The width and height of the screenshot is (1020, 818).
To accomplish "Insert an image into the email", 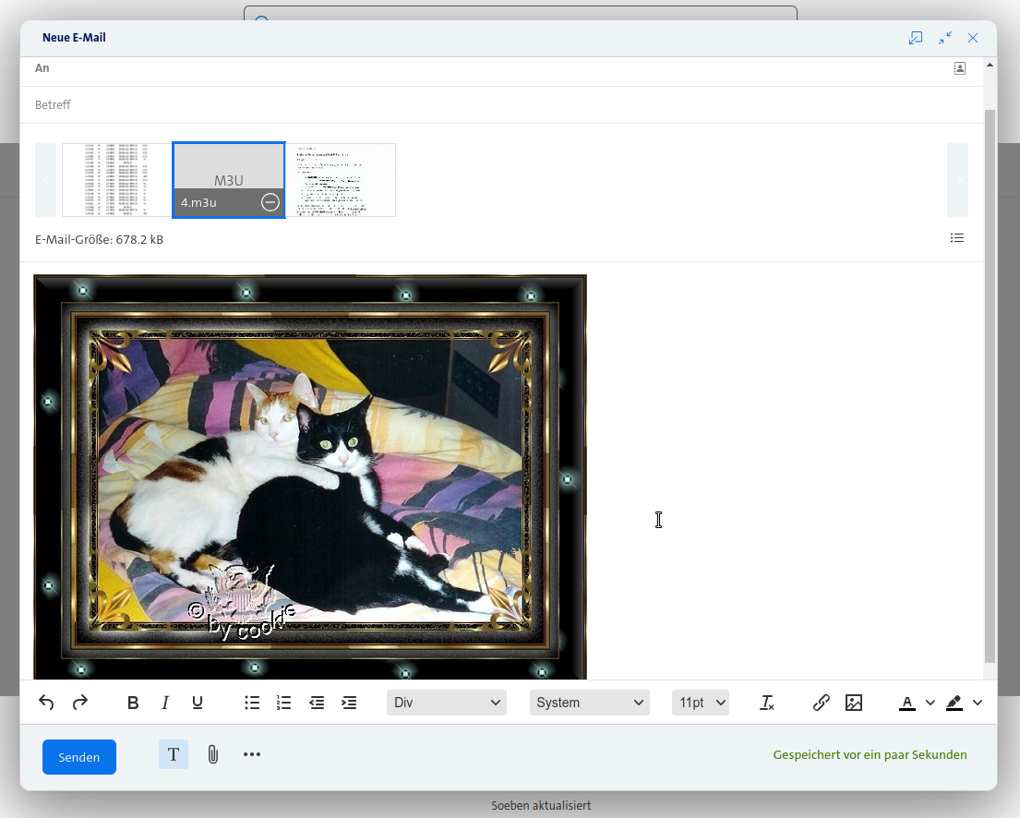I will (854, 703).
